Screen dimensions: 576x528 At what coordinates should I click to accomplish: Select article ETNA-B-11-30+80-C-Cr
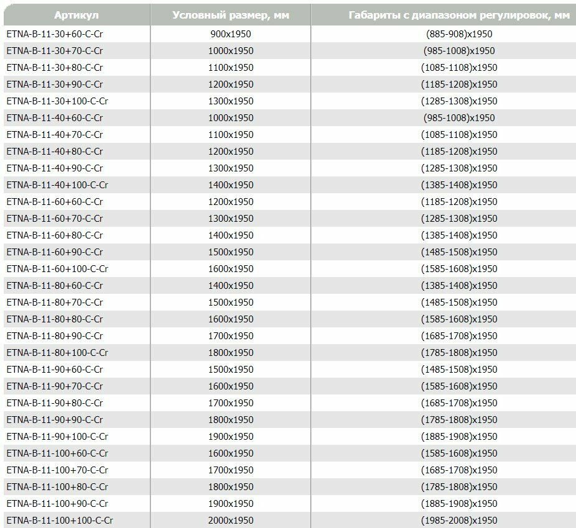pyautogui.click(x=55, y=68)
